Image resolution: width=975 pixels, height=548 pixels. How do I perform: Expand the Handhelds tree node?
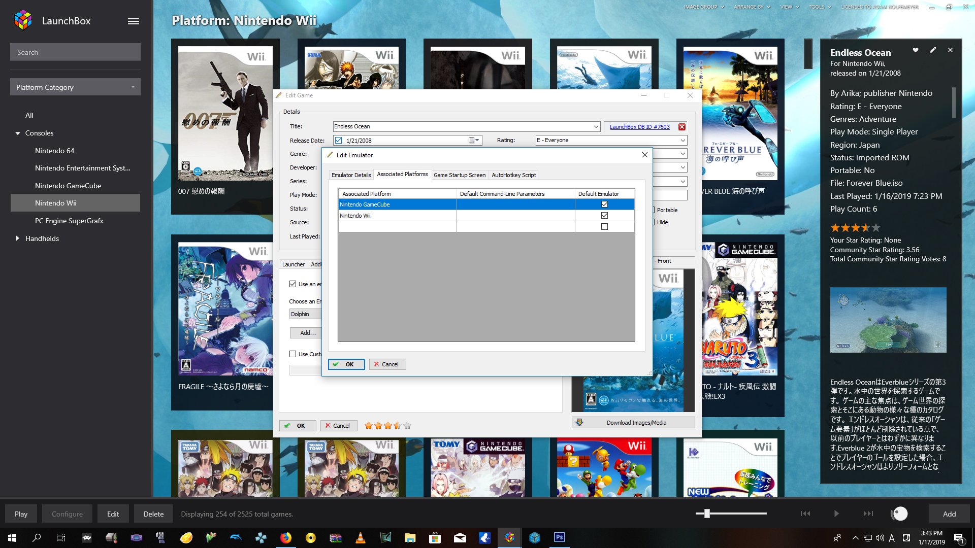[18, 238]
